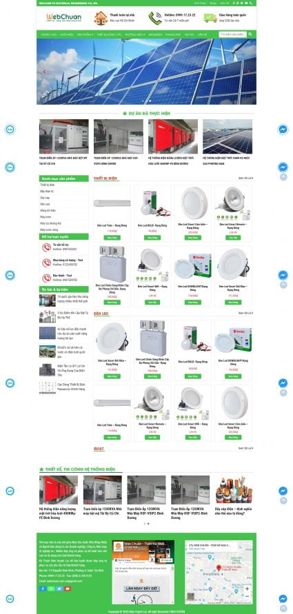This screenshot has height=614, width=293.
Task: Open Xem tất cả for Thiết bị điện
Action: 245,178
